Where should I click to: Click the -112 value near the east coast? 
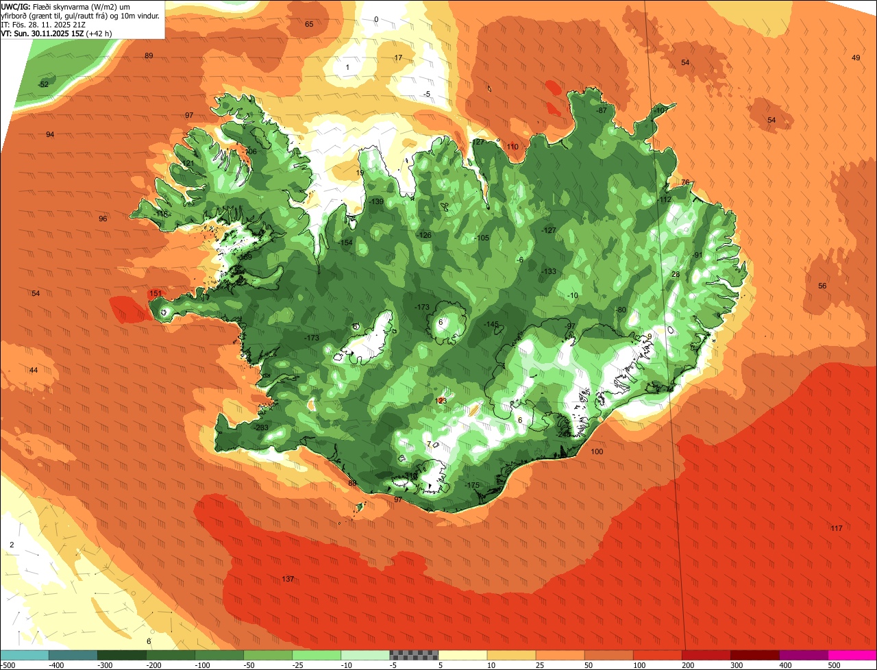tap(664, 199)
